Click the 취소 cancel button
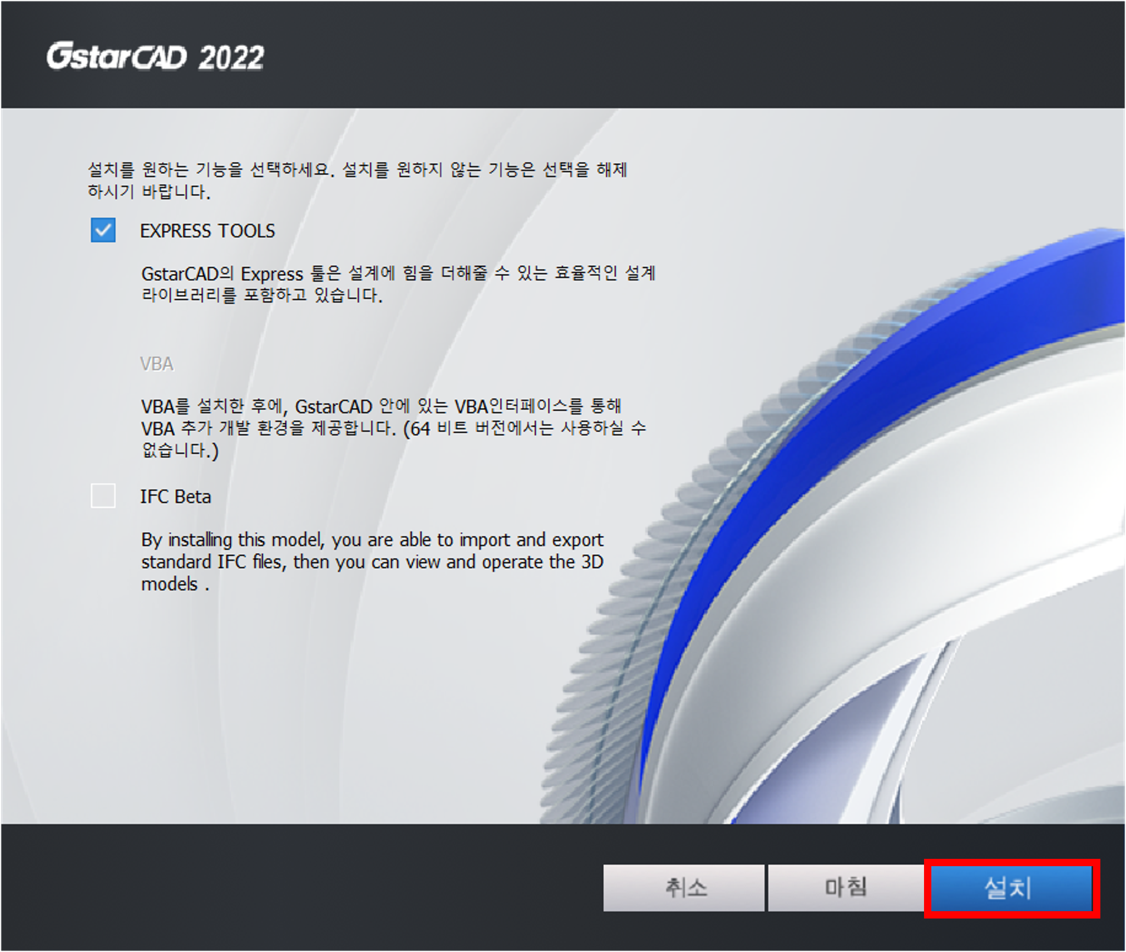1126x952 pixels. point(683,888)
